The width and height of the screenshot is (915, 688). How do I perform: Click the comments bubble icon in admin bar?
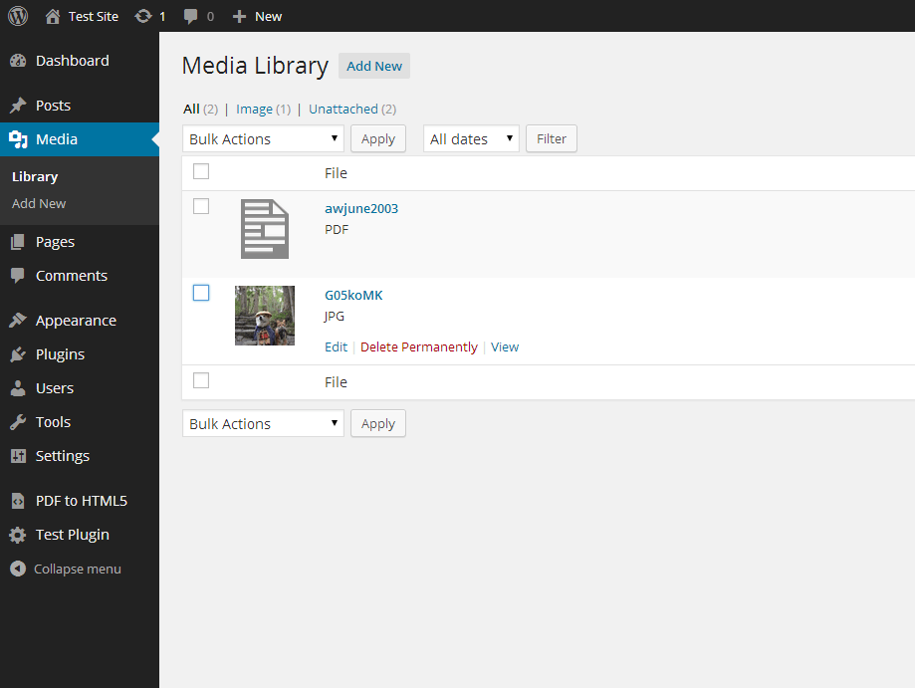tap(191, 16)
